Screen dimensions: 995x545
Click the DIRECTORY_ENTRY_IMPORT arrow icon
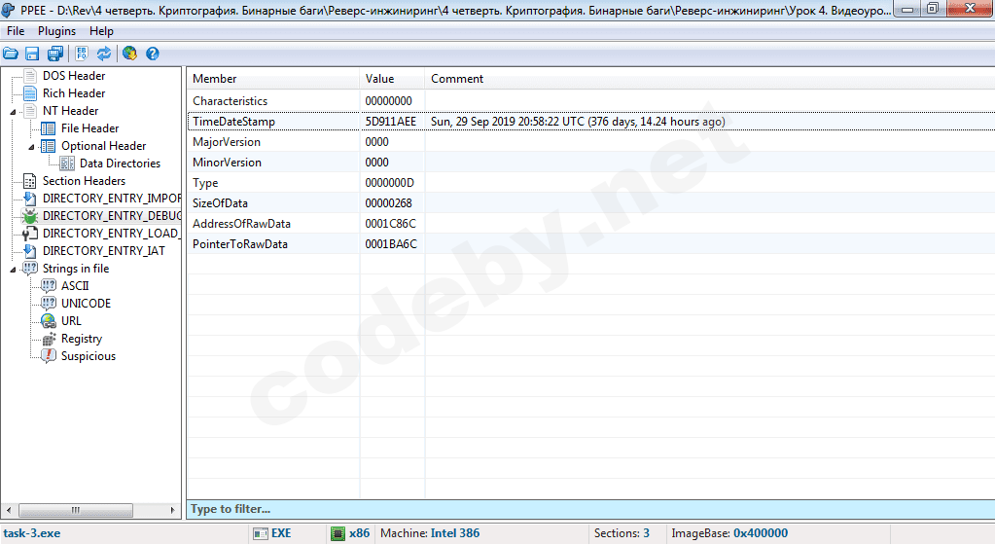tap(29, 199)
